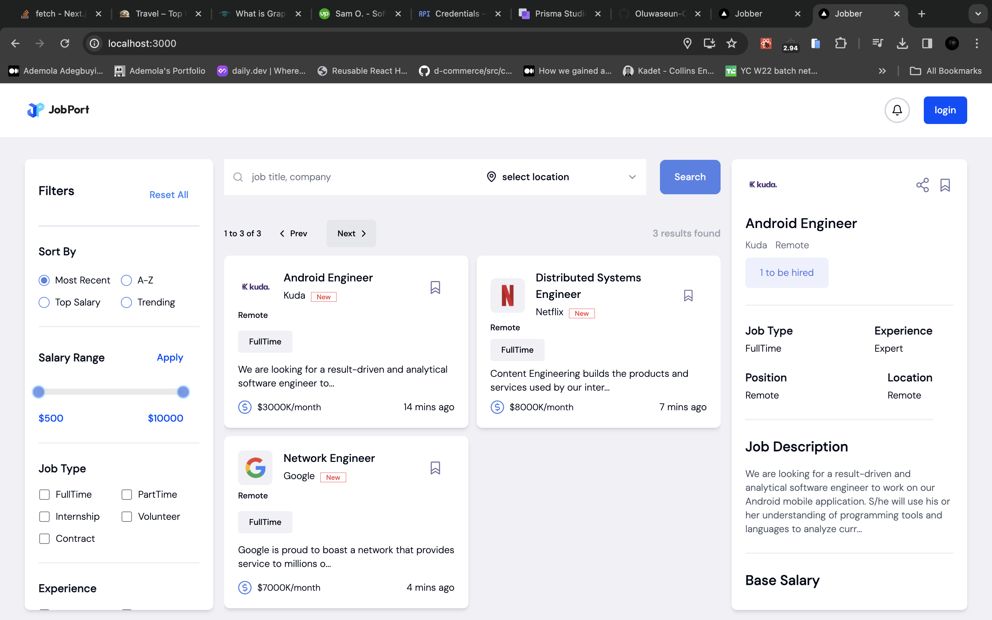992x620 pixels.
Task: Select the Most Recent sort option
Action: click(44, 280)
